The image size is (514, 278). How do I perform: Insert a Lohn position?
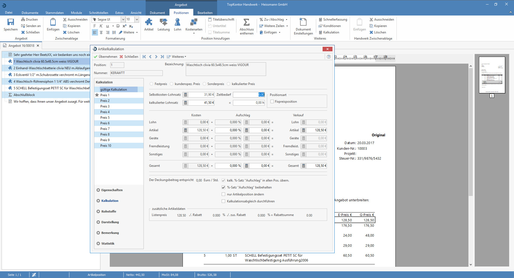[x=177, y=25]
